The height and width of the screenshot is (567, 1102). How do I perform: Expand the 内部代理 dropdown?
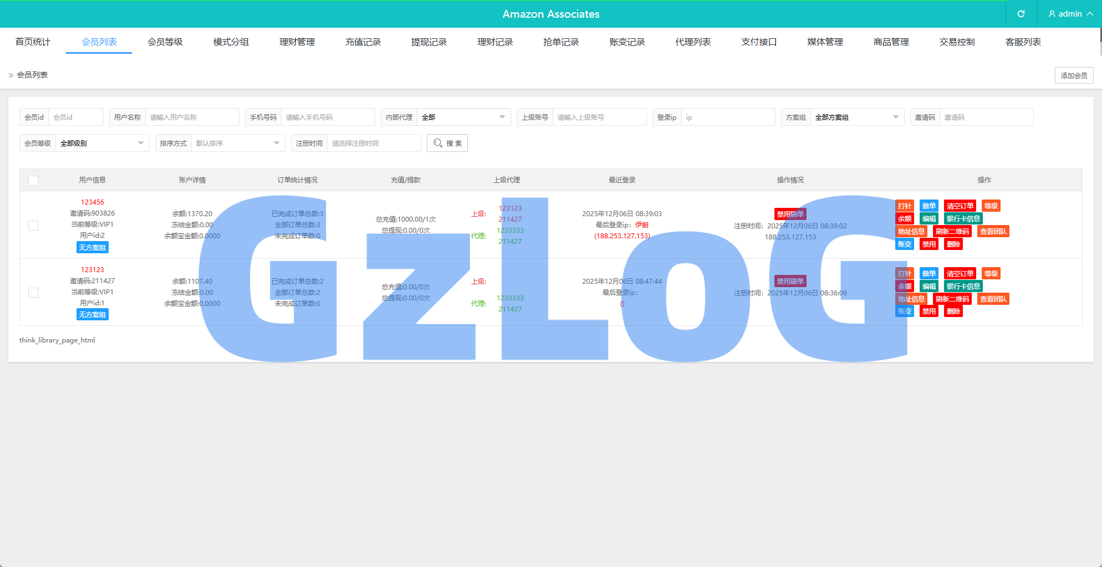pos(463,118)
